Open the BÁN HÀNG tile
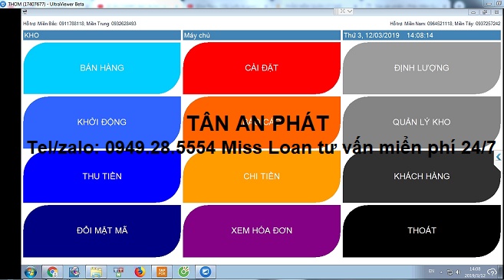504x280 pixels. click(x=102, y=68)
